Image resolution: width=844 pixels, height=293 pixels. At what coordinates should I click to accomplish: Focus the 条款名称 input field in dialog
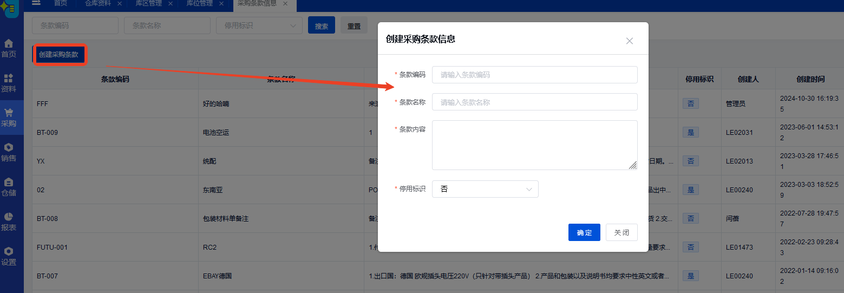pyautogui.click(x=534, y=102)
